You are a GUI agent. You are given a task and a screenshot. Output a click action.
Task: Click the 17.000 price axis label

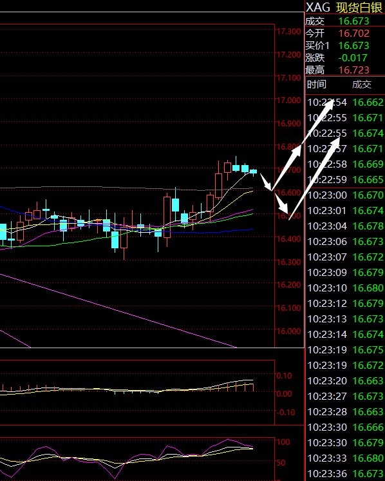click(288, 100)
